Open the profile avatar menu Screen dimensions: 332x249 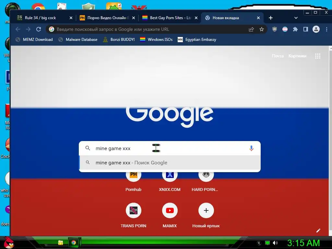(316, 29)
